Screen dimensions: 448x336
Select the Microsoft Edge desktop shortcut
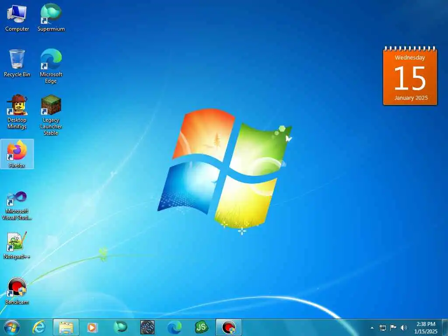coord(51,66)
